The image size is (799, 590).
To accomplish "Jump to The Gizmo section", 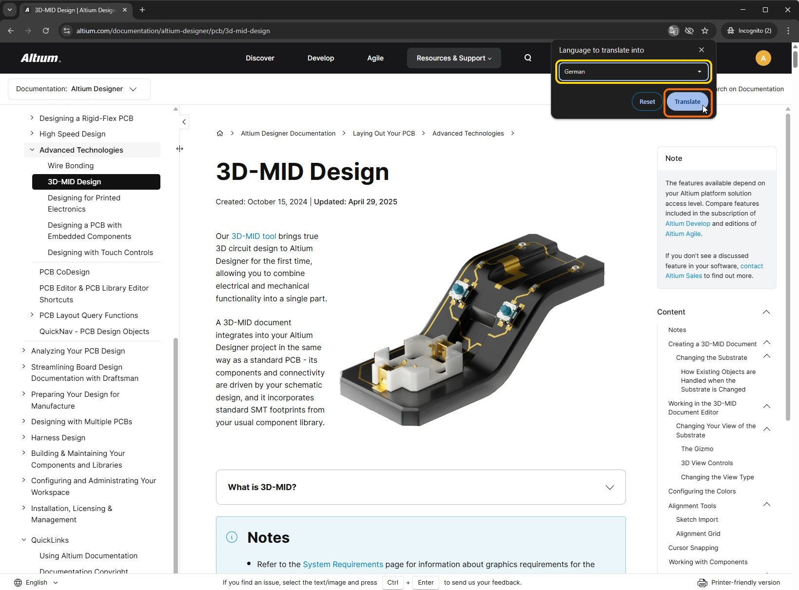I will 697,449.
